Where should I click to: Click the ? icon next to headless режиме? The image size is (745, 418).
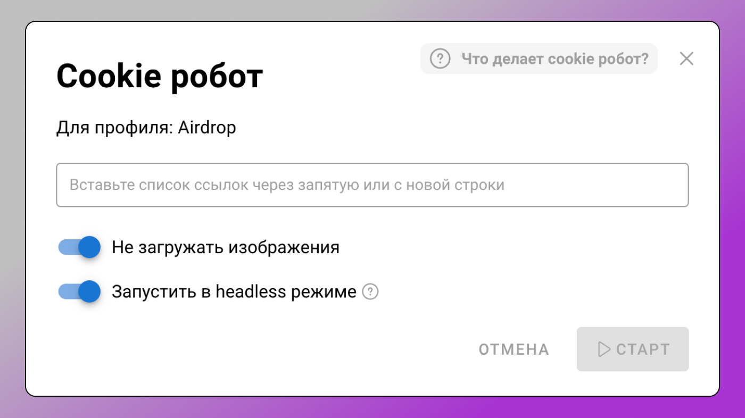[x=370, y=291]
